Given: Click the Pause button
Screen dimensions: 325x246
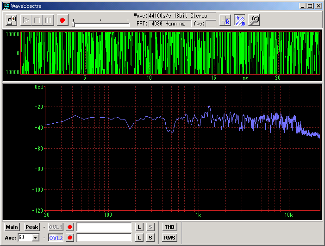Looking at the screenshot, I should tap(48, 20).
